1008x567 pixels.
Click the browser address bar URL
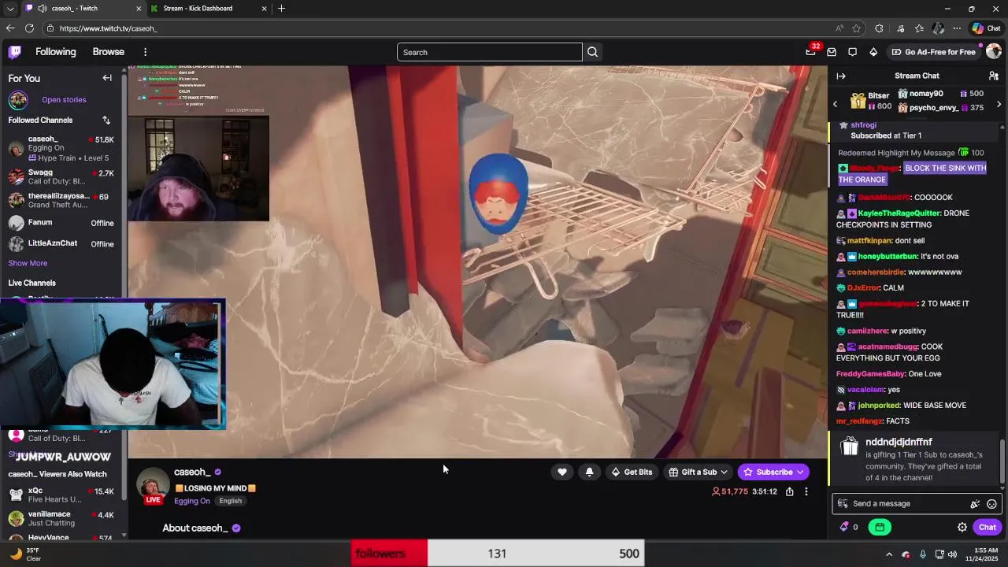108,28
